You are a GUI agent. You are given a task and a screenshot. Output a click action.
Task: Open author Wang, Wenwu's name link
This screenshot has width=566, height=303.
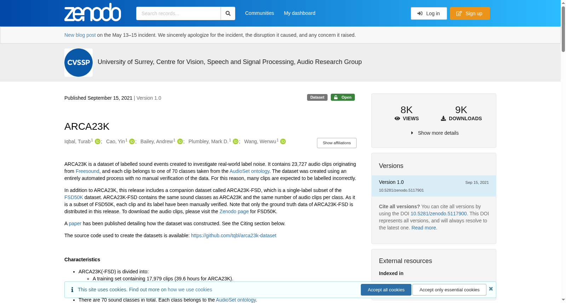pyautogui.click(x=260, y=141)
